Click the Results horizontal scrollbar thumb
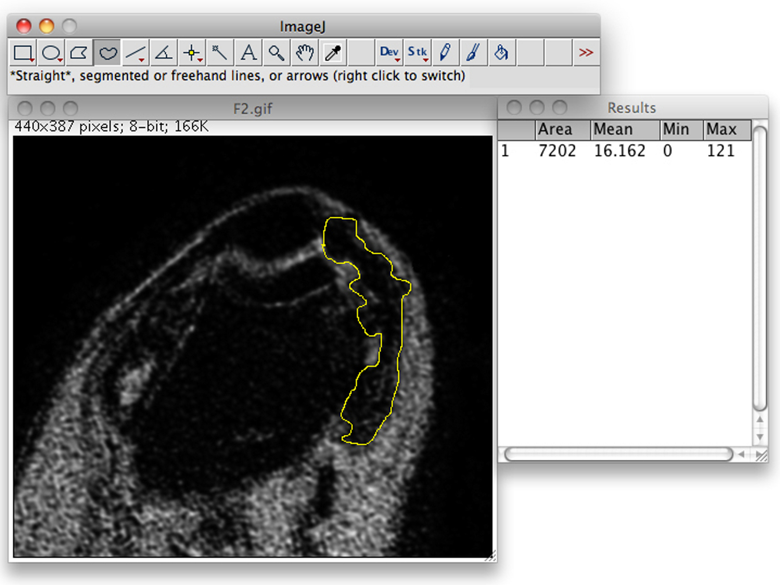The image size is (780, 585). (x=619, y=454)
